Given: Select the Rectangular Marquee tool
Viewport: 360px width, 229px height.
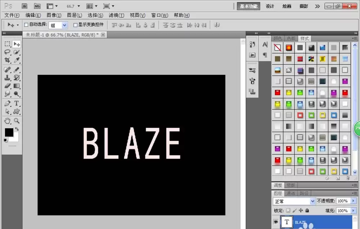Looking at the screenshot, I should [7, 44].
